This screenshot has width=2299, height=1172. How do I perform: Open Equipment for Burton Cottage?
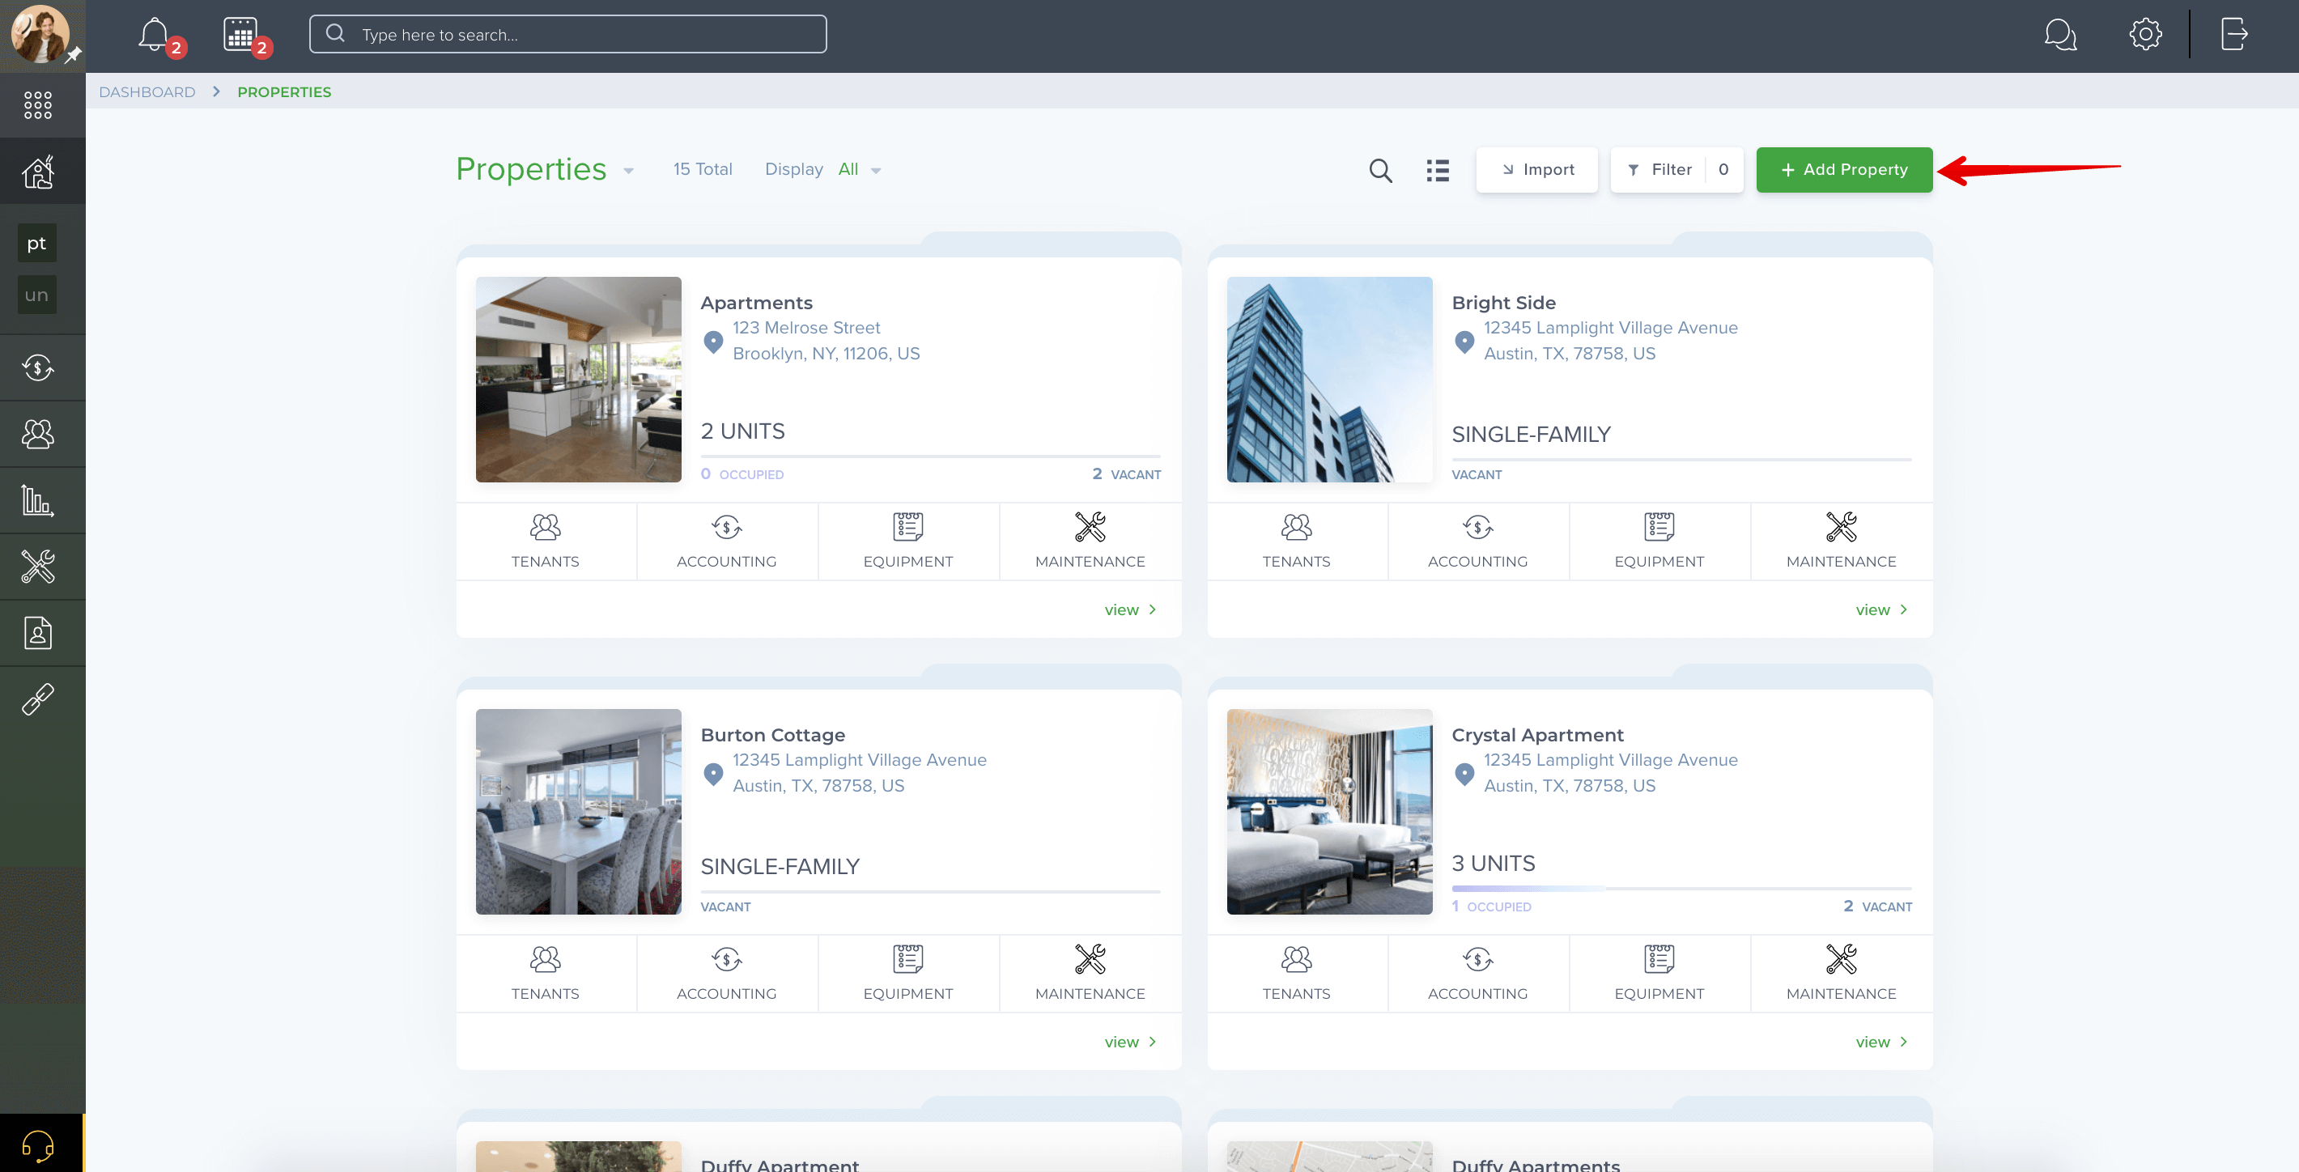point(907,973)
